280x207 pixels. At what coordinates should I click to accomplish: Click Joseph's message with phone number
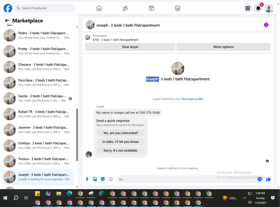point(128,112)
